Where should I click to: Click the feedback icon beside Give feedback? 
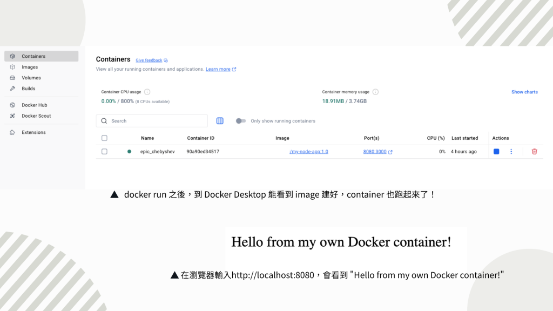coord(166,60)
